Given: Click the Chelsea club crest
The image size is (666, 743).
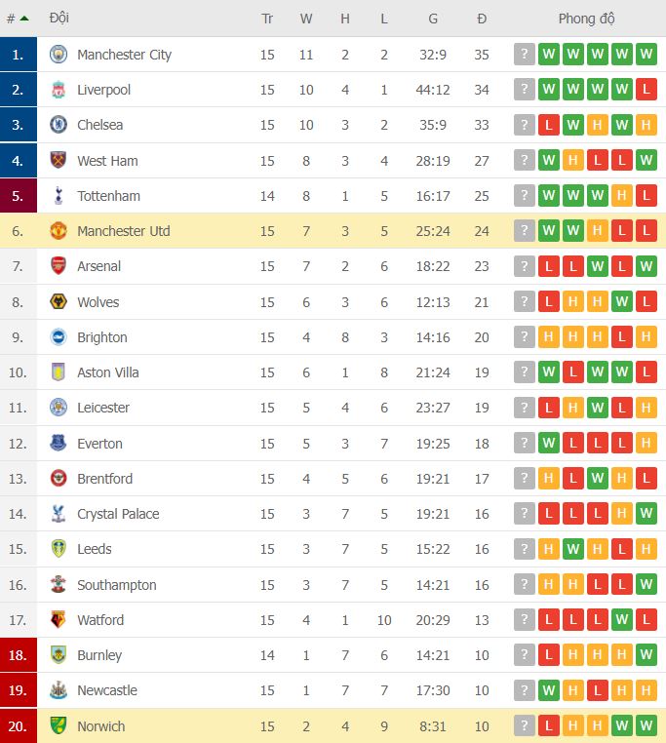Looking at the screenshot, I should [x=59, y=125].
